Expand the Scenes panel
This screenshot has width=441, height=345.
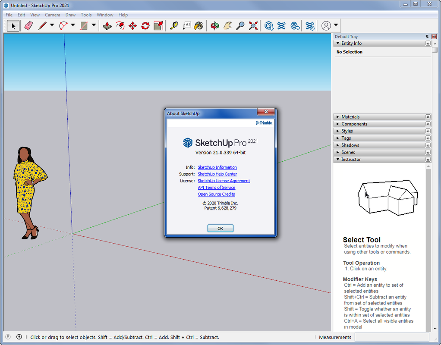[x=338, y=152]
